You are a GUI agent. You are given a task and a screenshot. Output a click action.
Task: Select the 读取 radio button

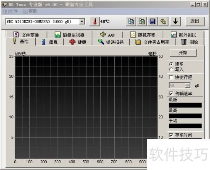(171, 64)
